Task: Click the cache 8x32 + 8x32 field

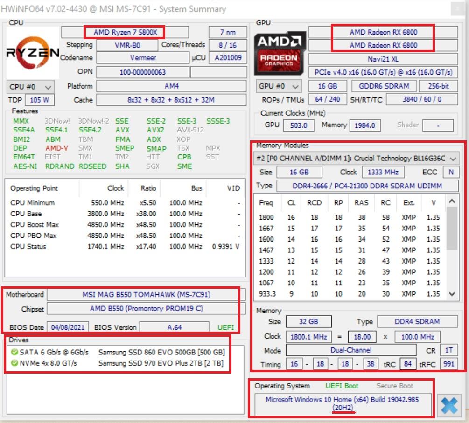Action: [171, 100]
